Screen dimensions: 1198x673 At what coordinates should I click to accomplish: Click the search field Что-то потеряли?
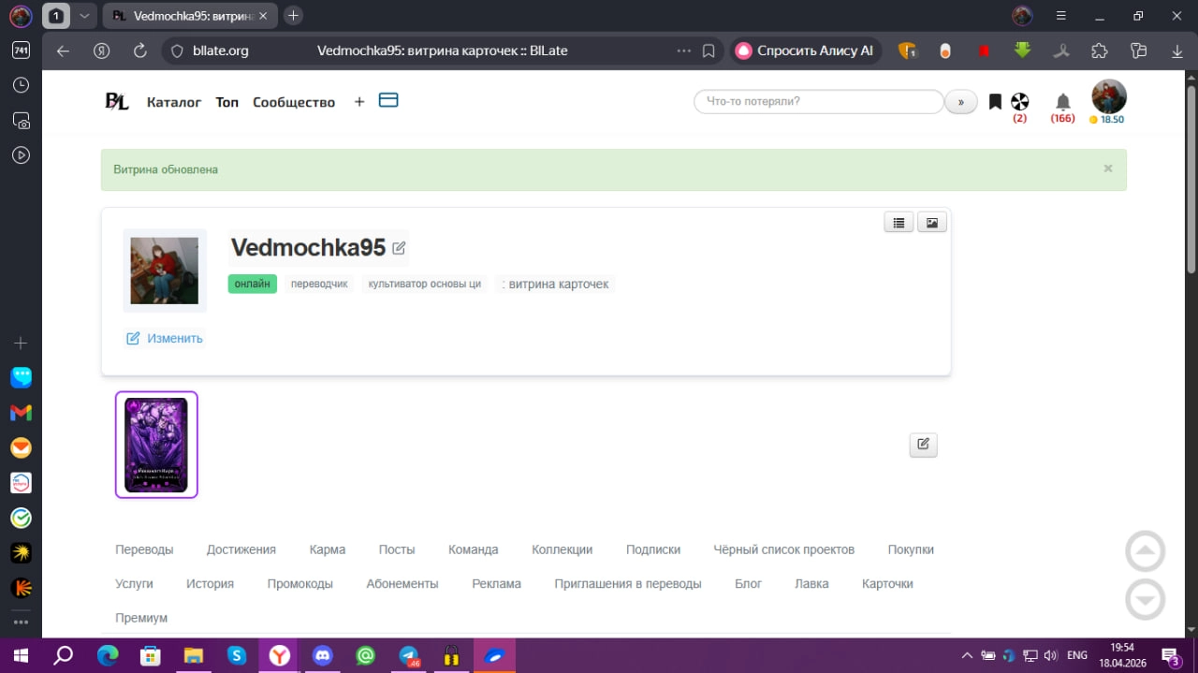(819, 101)
